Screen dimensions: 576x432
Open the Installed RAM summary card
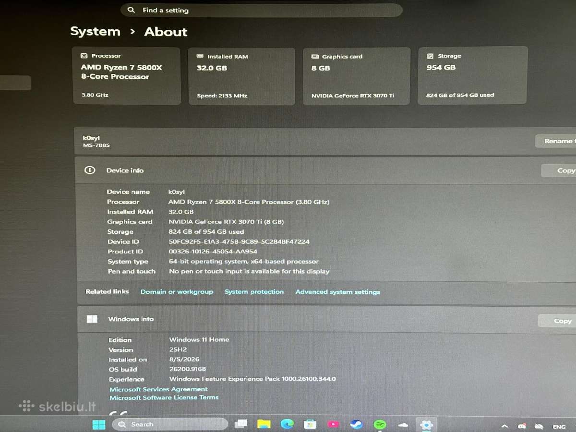point(241,76)
